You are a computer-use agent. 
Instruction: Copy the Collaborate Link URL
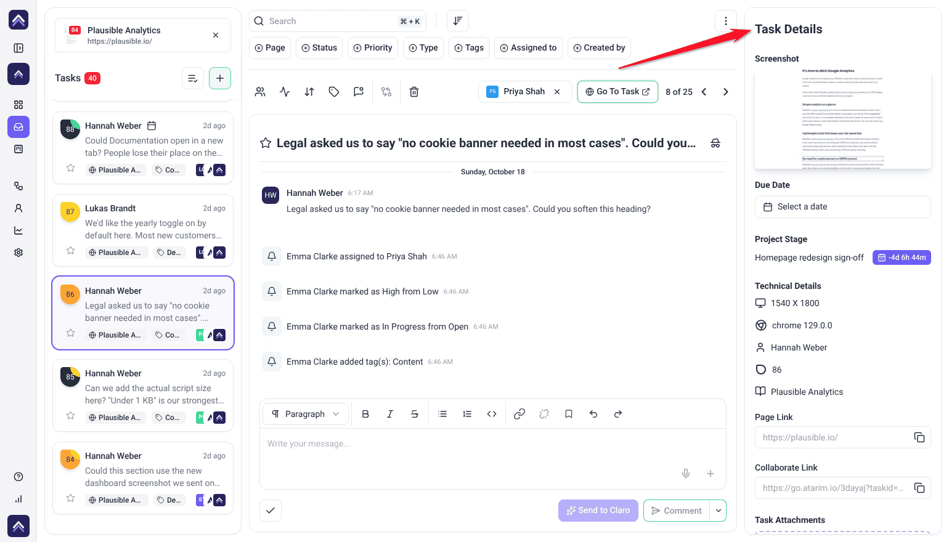[x=919, y=488]
